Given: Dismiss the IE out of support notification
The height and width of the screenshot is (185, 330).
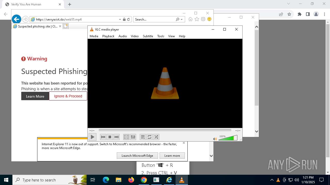Looking at the screenshot, I should [x=184, y=143].
